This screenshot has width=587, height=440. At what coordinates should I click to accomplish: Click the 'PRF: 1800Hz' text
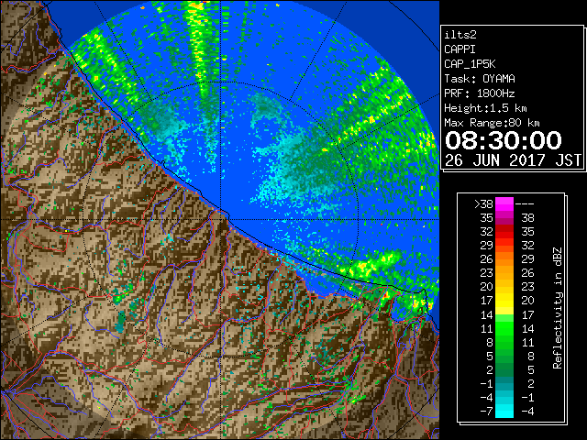point(480,93)
